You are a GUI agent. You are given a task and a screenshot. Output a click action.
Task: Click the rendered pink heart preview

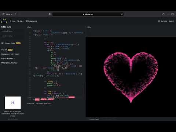131,77
